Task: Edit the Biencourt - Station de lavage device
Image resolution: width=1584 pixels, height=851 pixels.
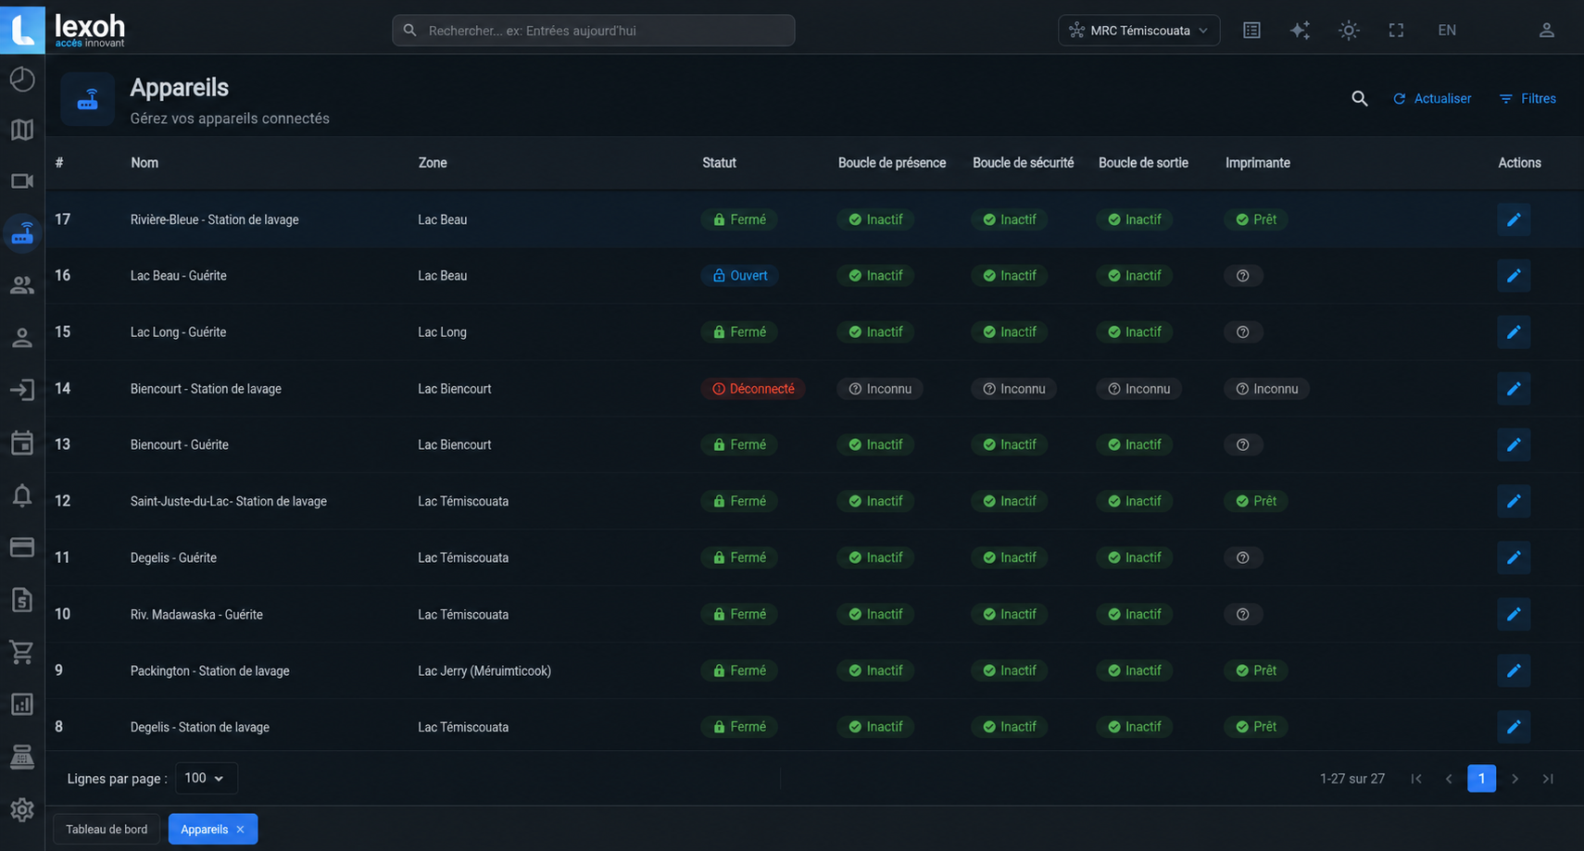Action: [x=1514, y=389]
